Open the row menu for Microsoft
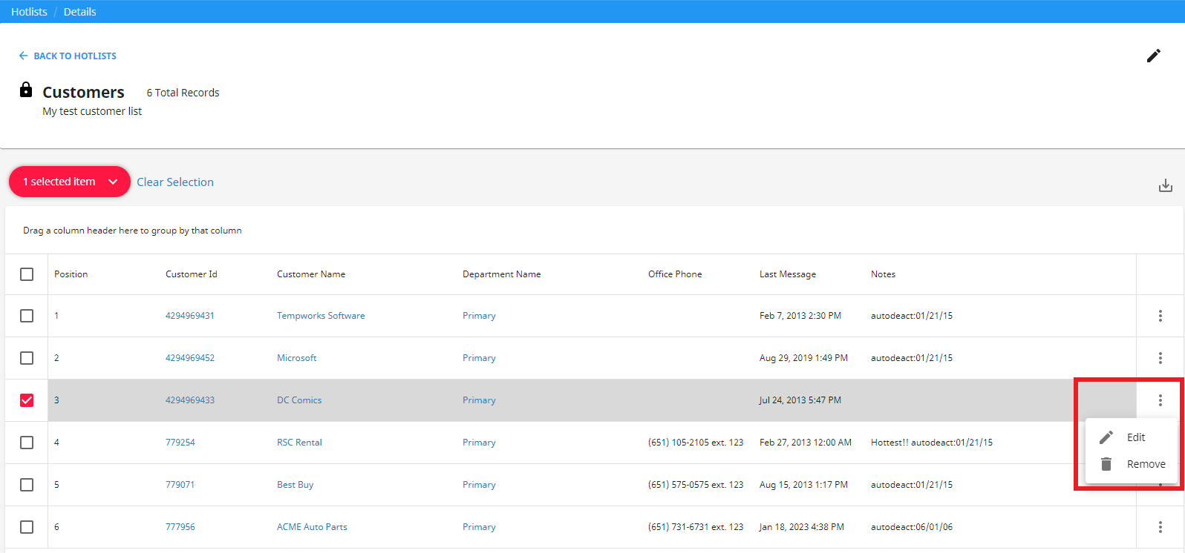This screenshot has height=553, width=1185. click(1160, 358)
